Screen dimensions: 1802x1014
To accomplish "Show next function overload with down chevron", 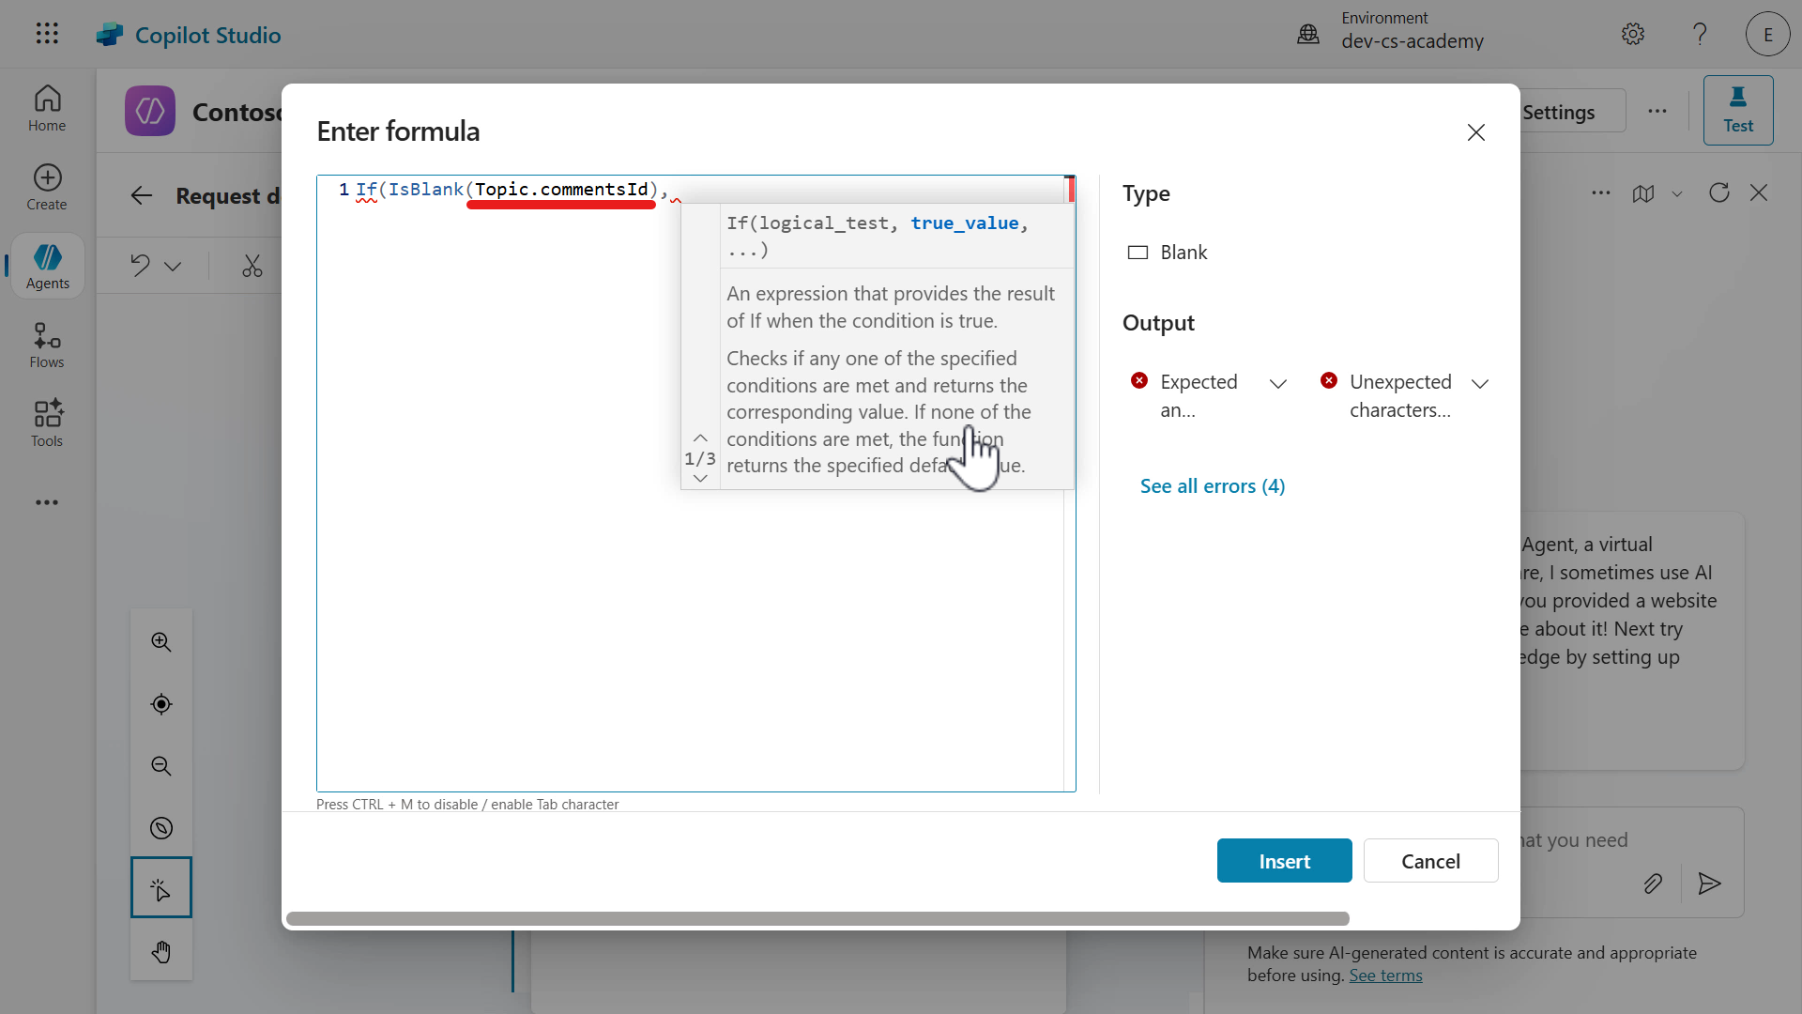I will 699,478.
